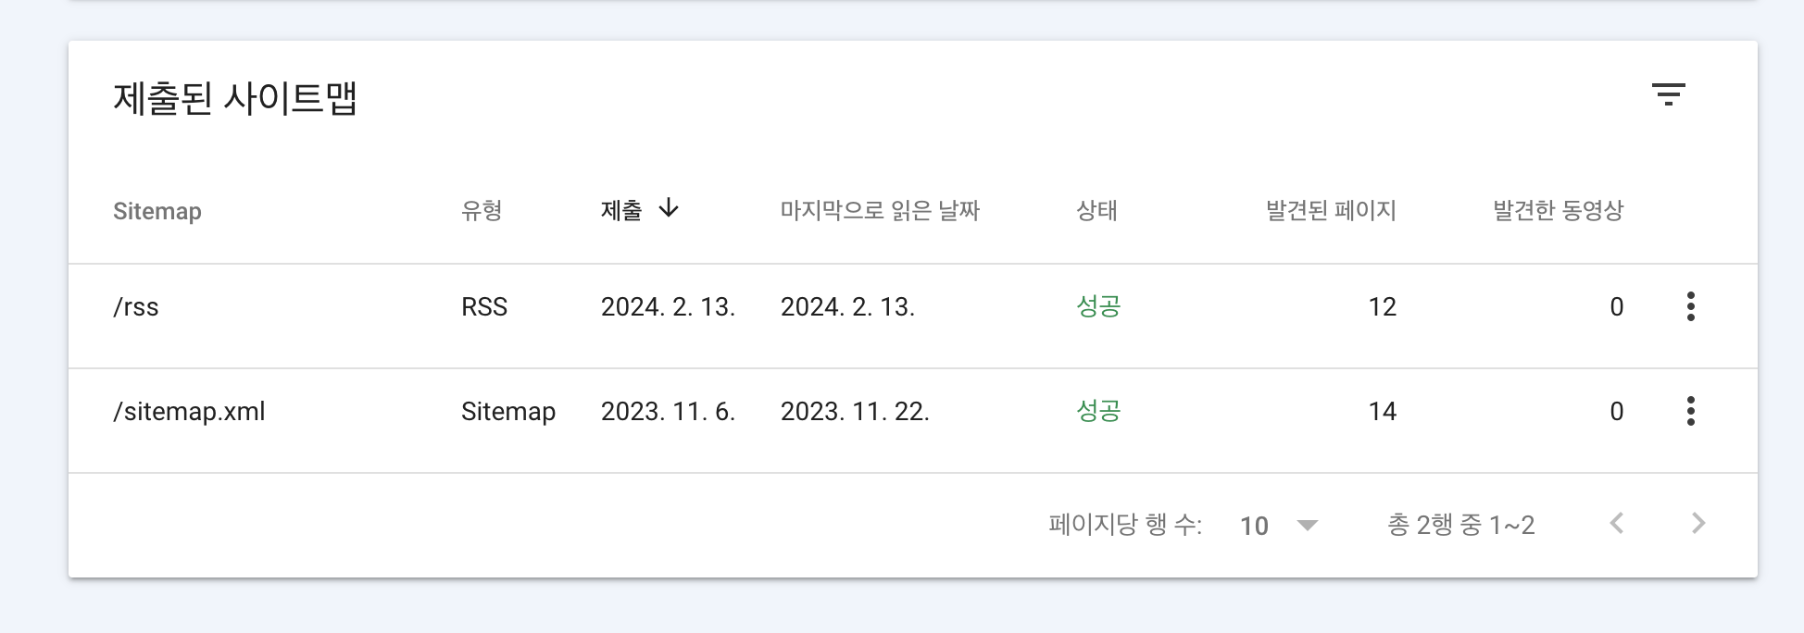The image size is (1804, 633).
Task: Open the /sitemap.xml sitemap entry
Action: coord(189,411)
